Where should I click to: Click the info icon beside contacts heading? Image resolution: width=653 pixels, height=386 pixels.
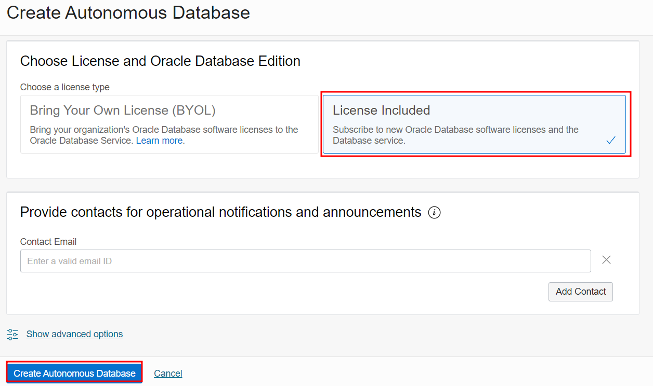(434, 212)
